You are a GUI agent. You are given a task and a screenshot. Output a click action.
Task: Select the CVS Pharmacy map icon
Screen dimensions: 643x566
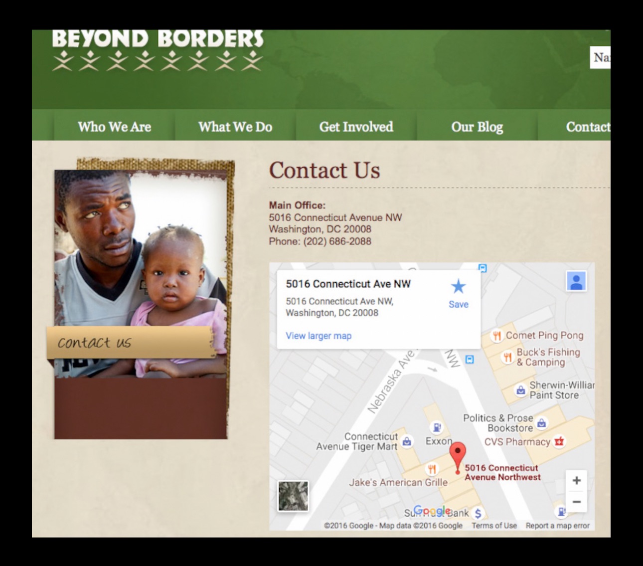click(559, 441)
